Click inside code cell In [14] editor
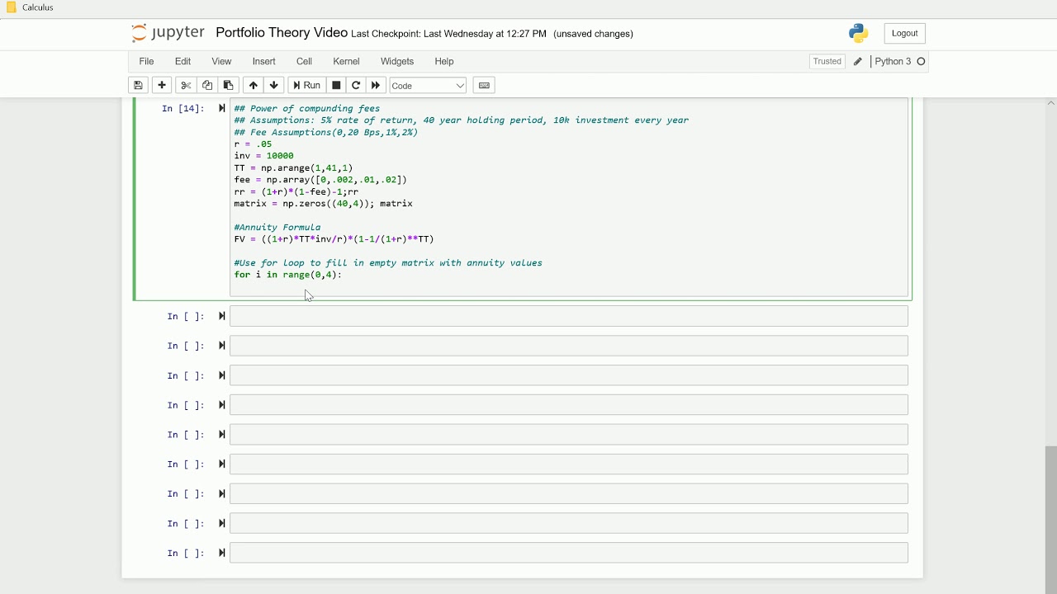 [569, 197]
